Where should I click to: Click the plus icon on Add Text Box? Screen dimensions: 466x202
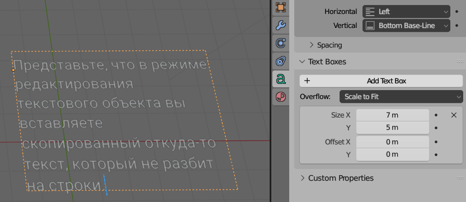coord(307,81)
